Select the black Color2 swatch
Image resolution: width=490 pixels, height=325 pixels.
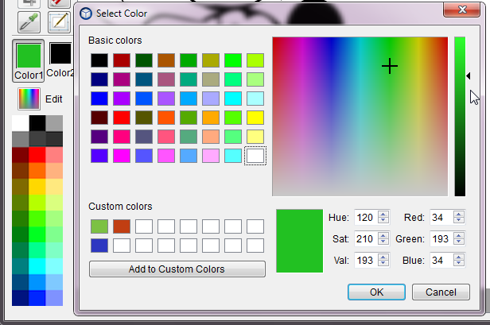(60, 54)
